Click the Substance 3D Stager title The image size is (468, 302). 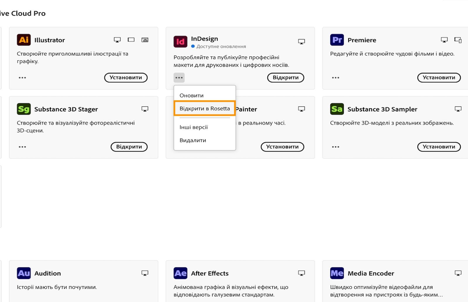[x=66, y=109]
